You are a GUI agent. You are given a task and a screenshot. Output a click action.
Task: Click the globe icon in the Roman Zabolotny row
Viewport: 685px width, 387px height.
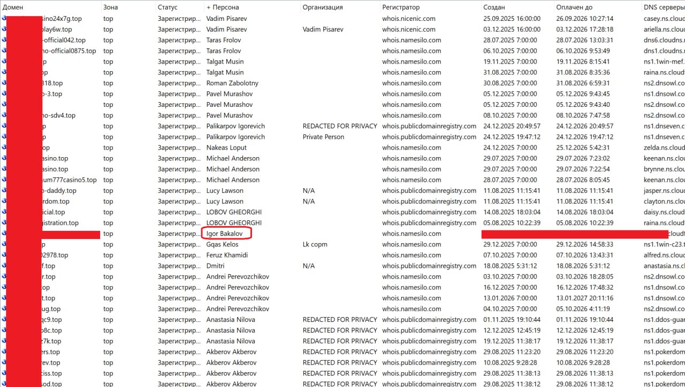pyautogui.click(x=4, y=83)
